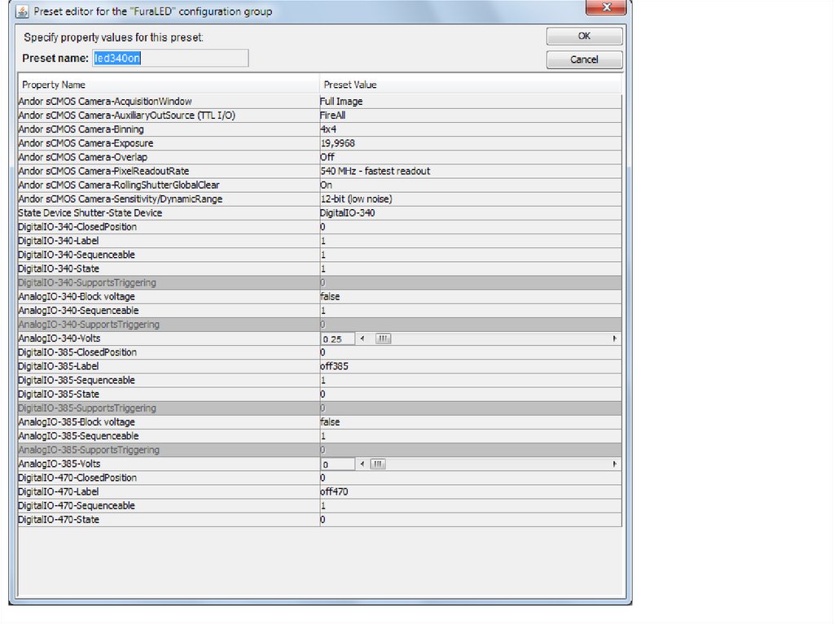Click 'DigitalIO-340-Label' property name
834x624 pixels.
(x=59, y=241)
